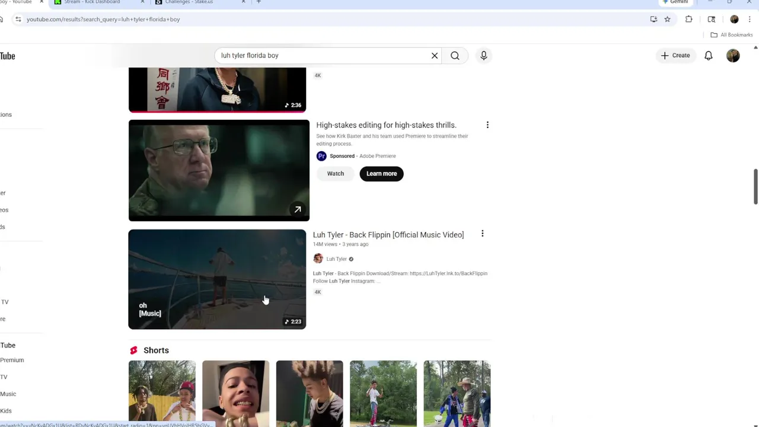Click the magnifier search button
The height and width of the screenshot is (427, 759).
tap(455, 56)
